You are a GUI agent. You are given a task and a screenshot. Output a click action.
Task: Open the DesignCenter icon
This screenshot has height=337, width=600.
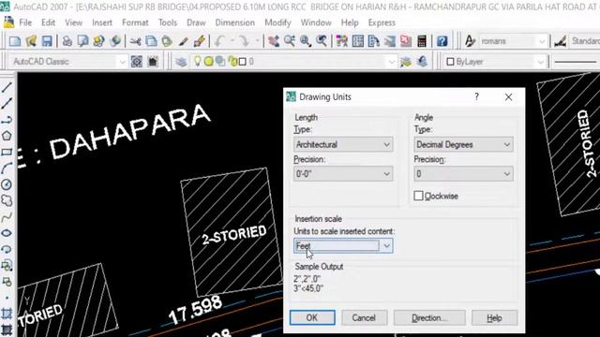[x=358, y=41]
